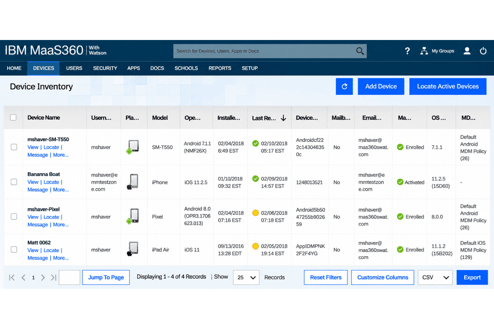494x329 pixels.
Task: Open the REPORTS tab
Action: [x=220, y=68]
